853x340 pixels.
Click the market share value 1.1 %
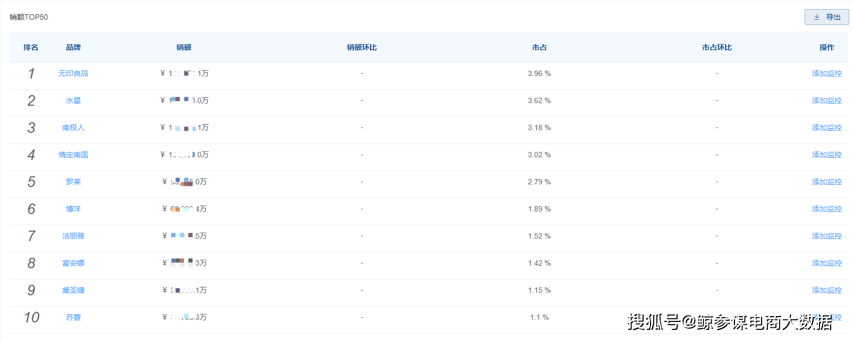[x=539, y=317]
